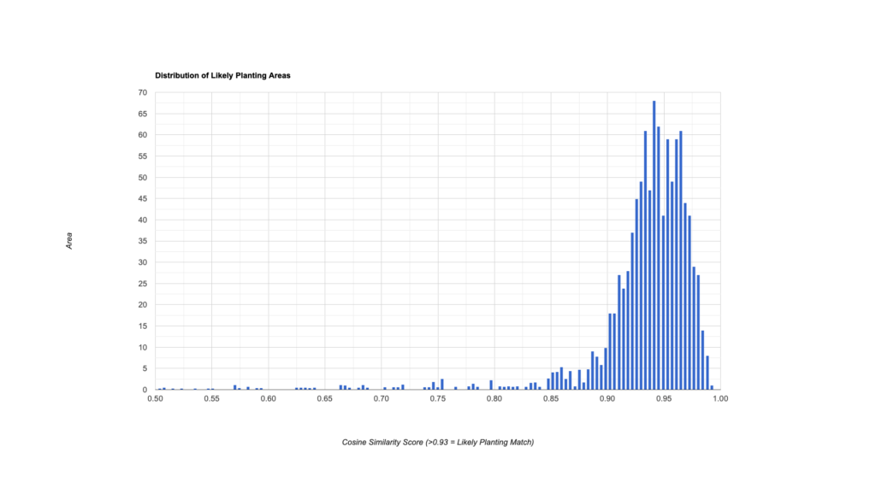Select the vertical axis label 'Area'

[69, 241]
